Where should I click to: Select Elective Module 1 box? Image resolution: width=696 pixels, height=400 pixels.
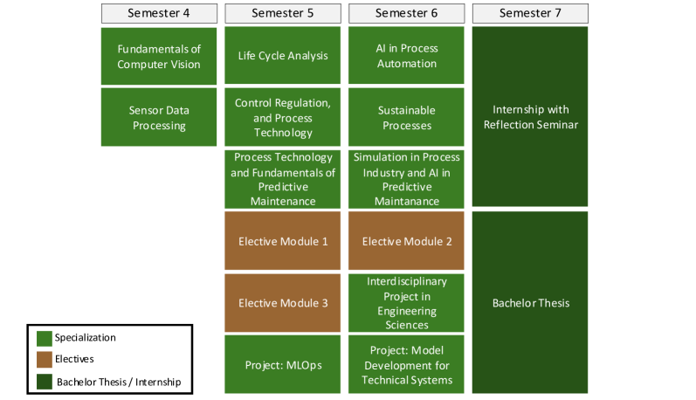click(x=282, y=240)
